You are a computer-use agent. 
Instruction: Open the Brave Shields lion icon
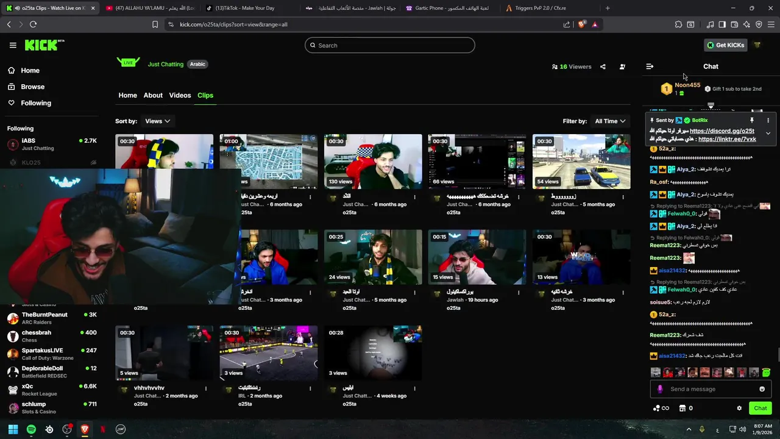coord(581,24)
